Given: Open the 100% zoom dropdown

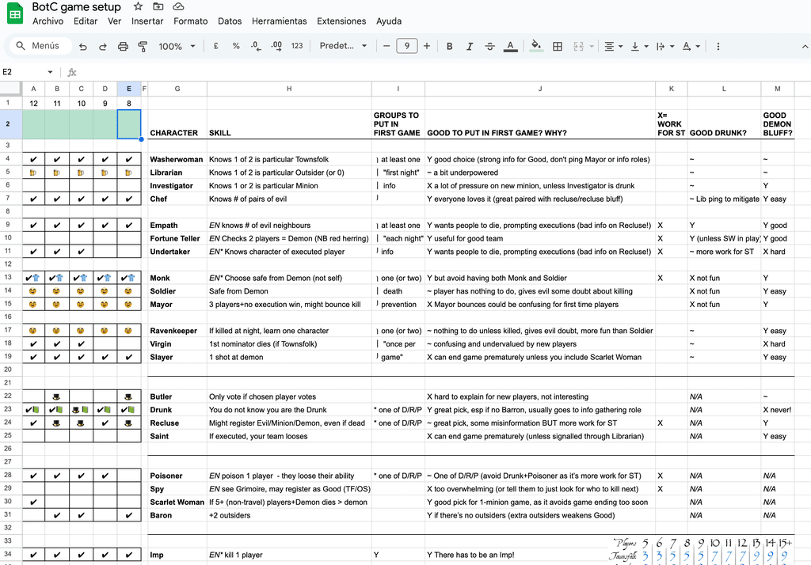Looking at the screenshot, I should (x=177, y=47).
